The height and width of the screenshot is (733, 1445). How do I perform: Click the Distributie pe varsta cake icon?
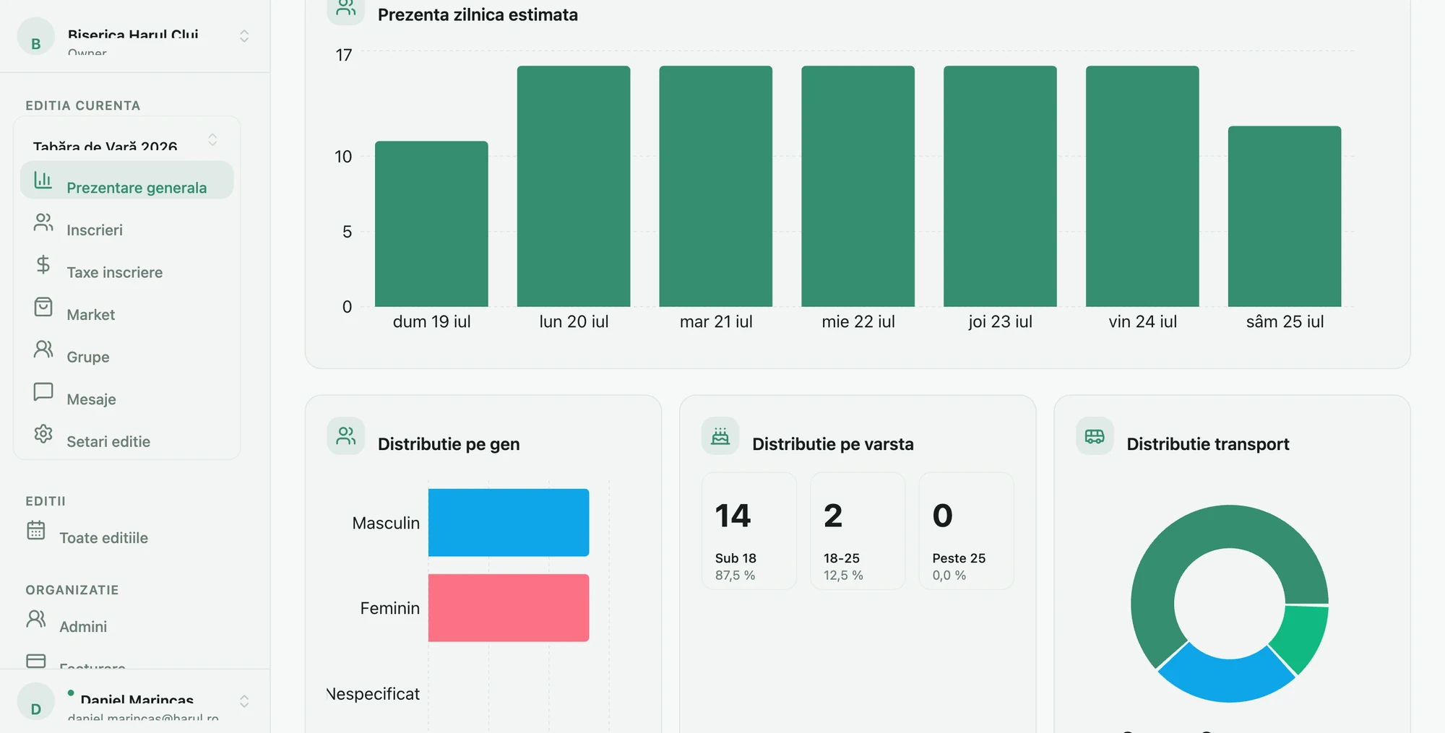(720, 436)
